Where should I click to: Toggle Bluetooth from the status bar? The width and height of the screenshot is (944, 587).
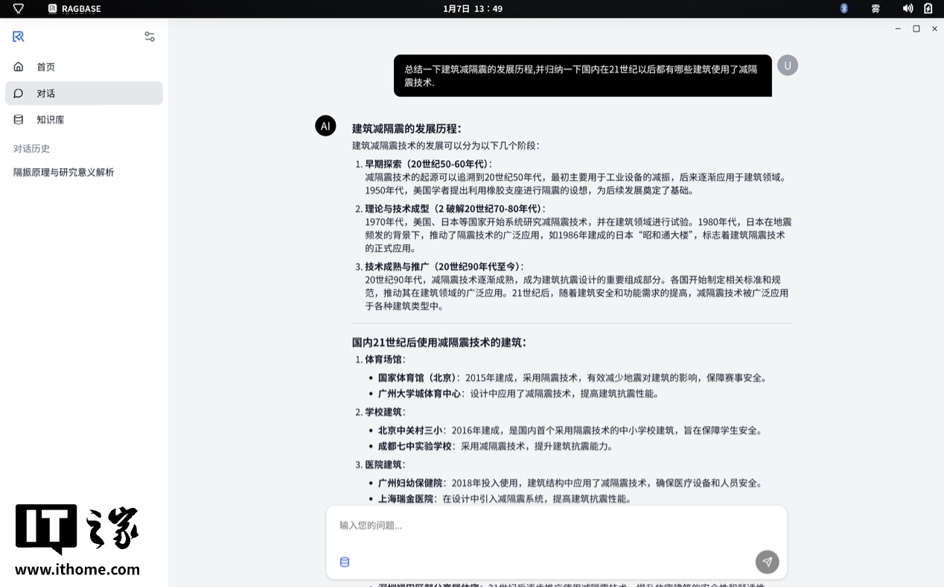coord(843,8)
